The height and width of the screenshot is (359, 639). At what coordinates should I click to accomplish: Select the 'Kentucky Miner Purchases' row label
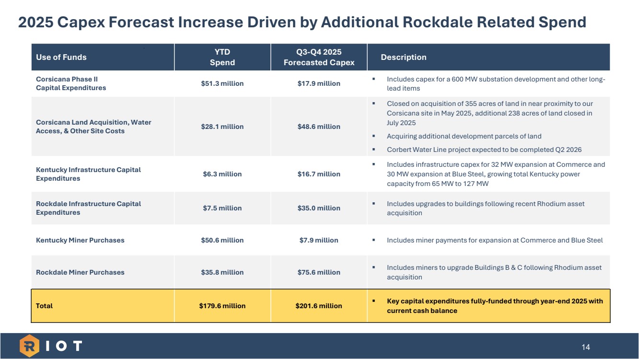[80, 240]
